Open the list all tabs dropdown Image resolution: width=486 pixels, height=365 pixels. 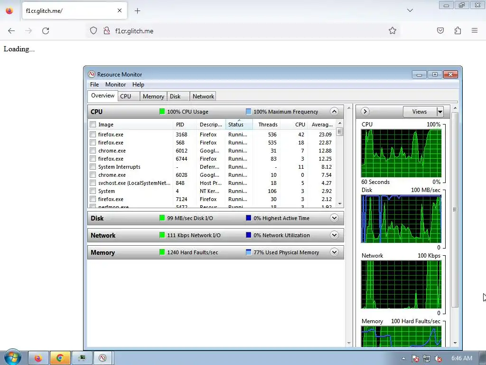[410, 10]
